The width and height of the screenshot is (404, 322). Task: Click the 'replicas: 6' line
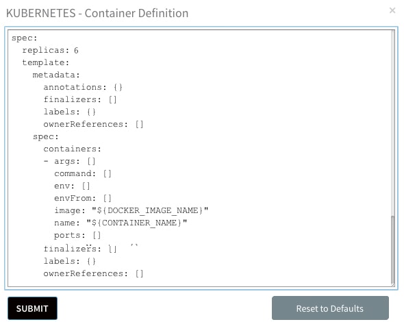tap(50, 50)
